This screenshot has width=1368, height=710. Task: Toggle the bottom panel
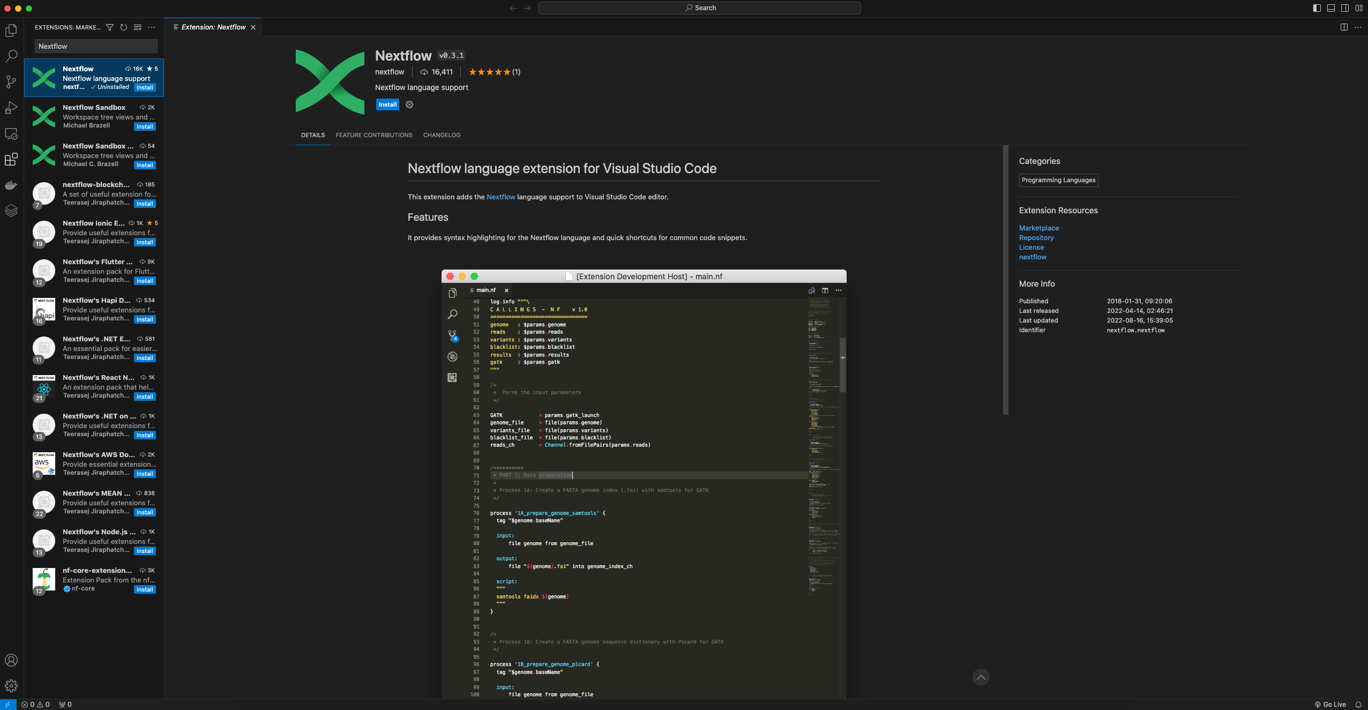pos(1331,8)
